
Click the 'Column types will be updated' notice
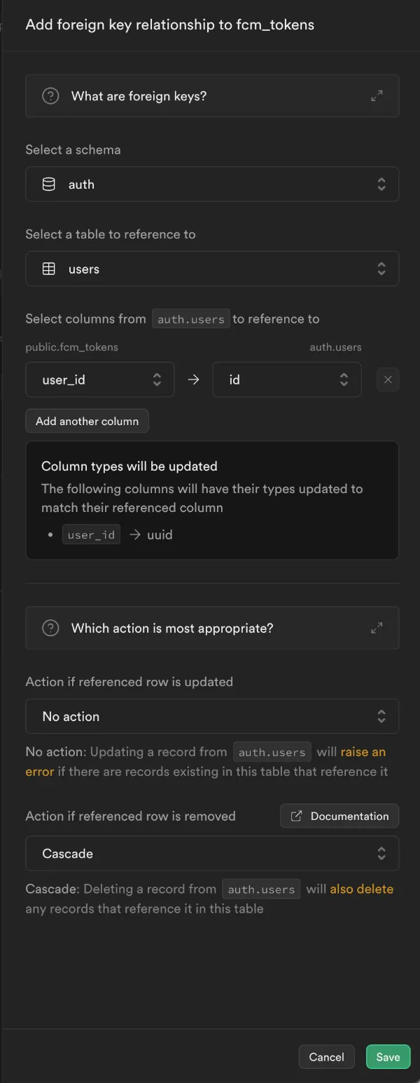coord(129,466)
